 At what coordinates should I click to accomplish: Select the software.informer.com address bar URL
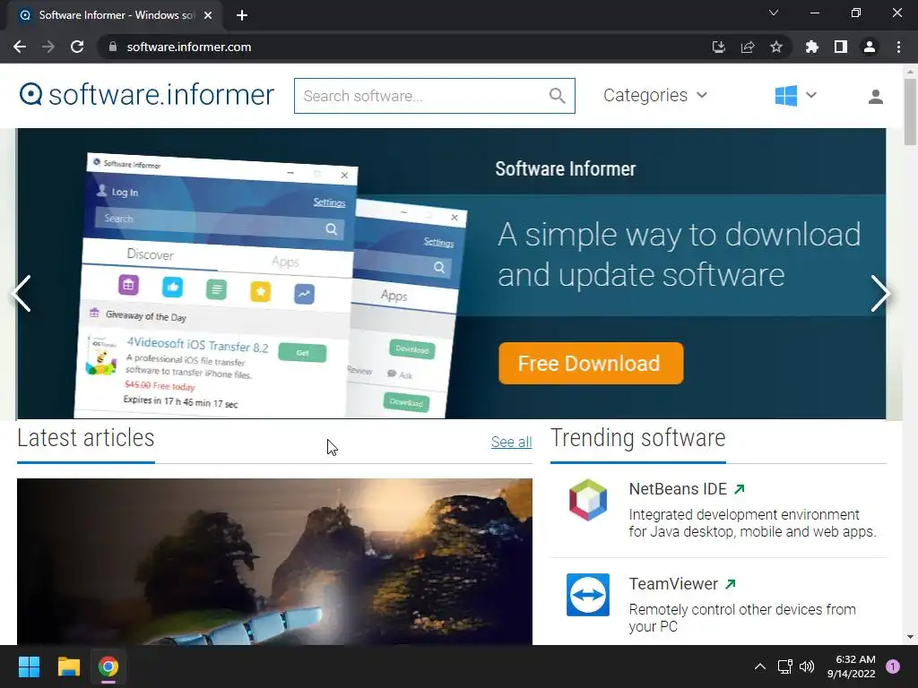(x=188, y=47)
